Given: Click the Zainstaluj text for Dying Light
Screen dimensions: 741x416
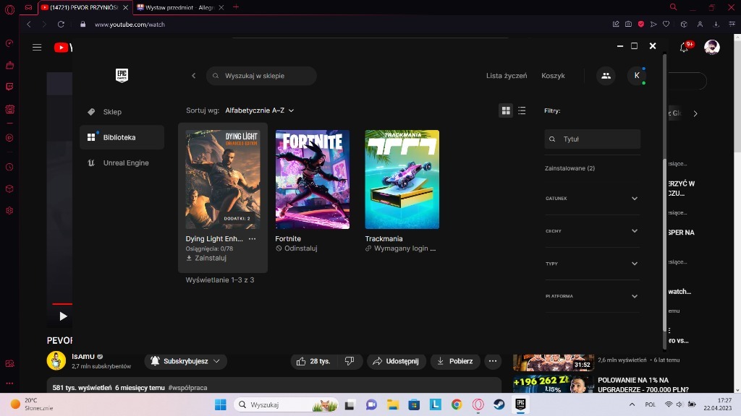Looking at the screenshot, I should tap(211, 258).
